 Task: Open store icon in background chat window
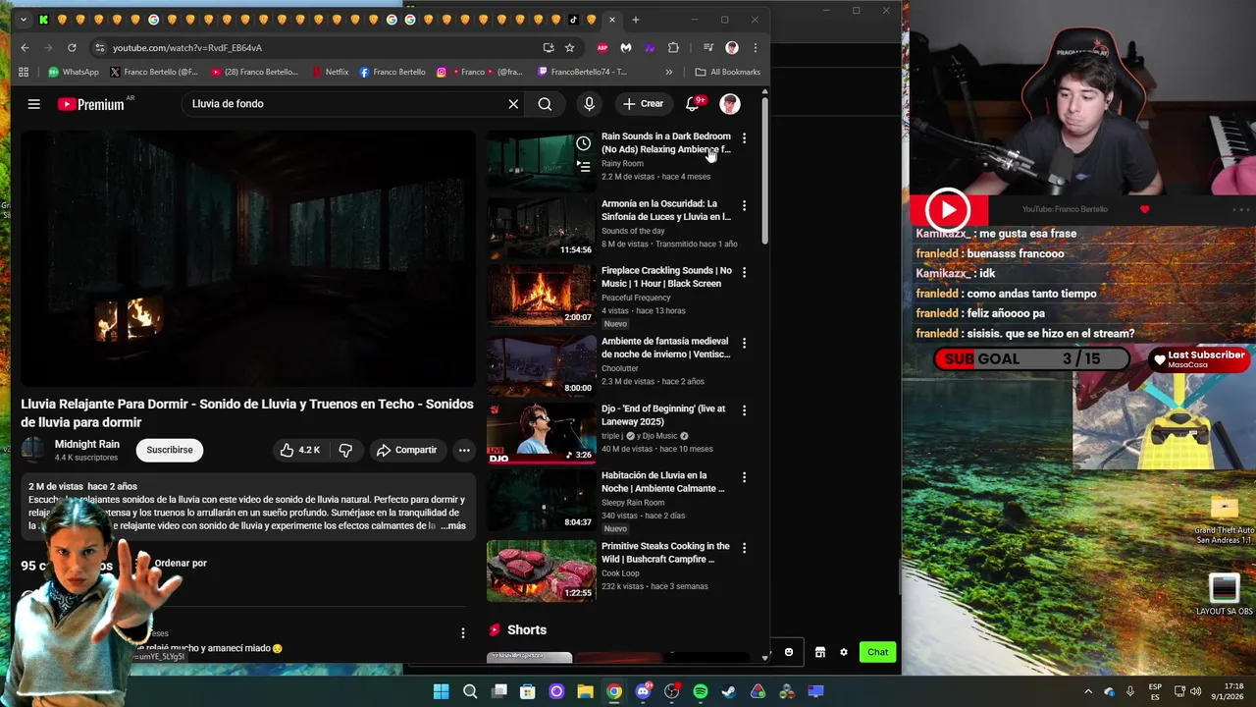[x=820, y=652]
